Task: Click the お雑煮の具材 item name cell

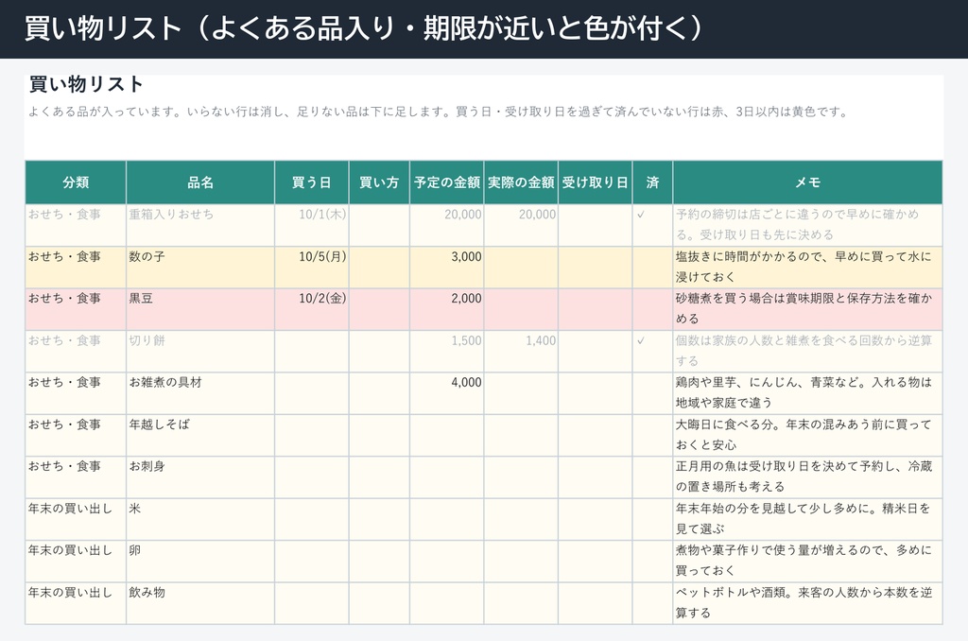Action: 200,393
